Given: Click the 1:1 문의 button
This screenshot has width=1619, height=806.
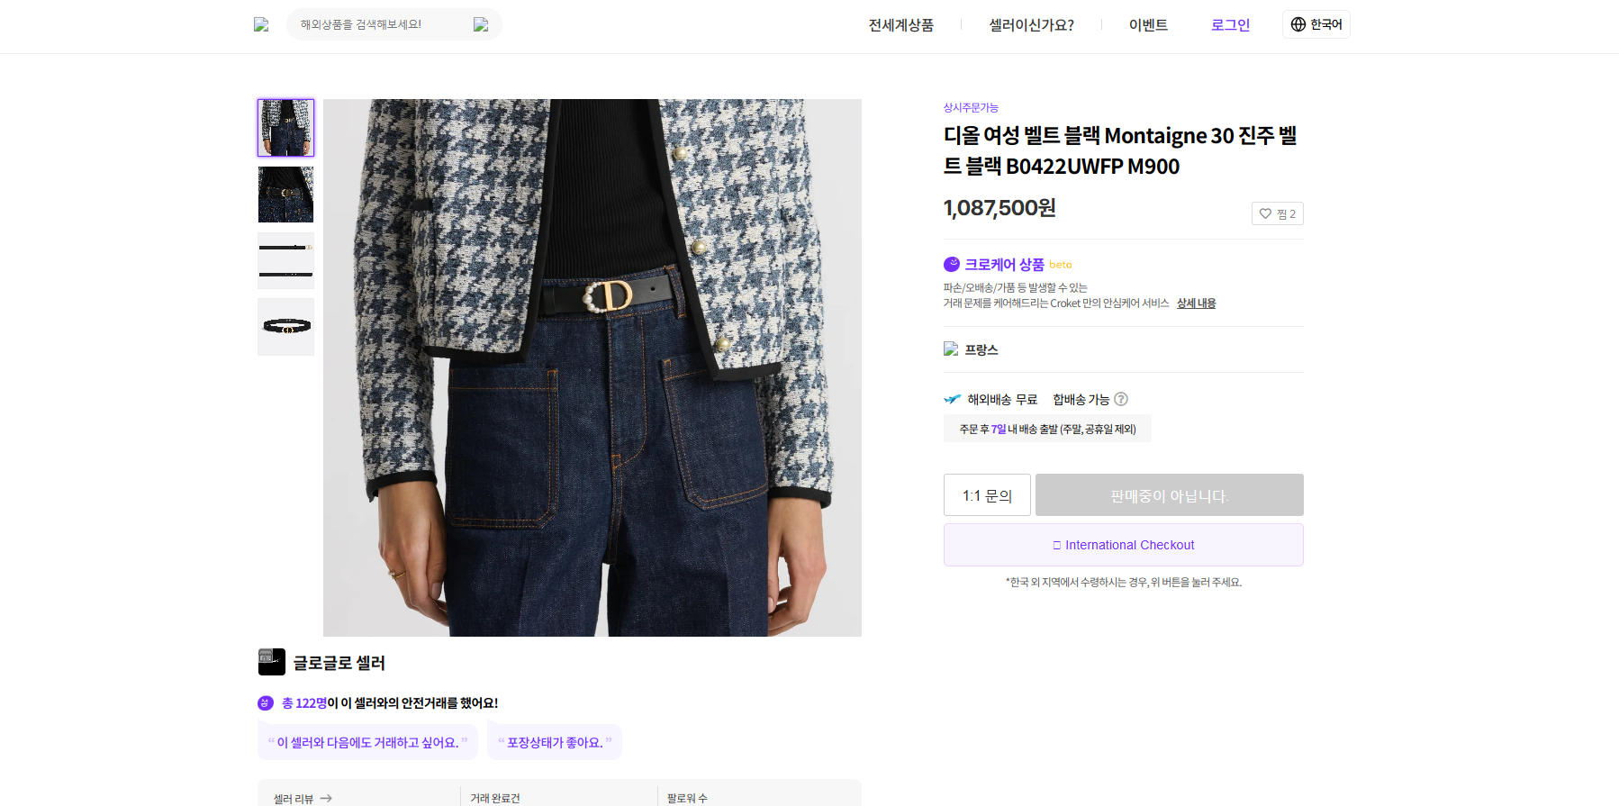Looking at the screenshot, I should click(987, 495).
